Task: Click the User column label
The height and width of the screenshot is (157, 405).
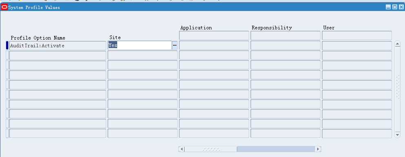Action: tap(329, 28)
